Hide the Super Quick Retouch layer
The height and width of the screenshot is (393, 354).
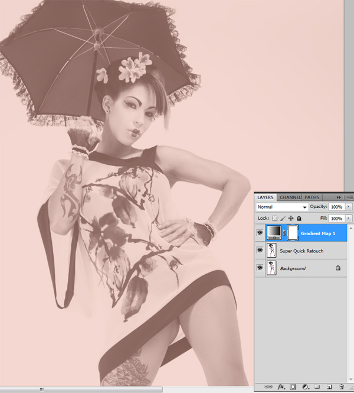[260, 251]
